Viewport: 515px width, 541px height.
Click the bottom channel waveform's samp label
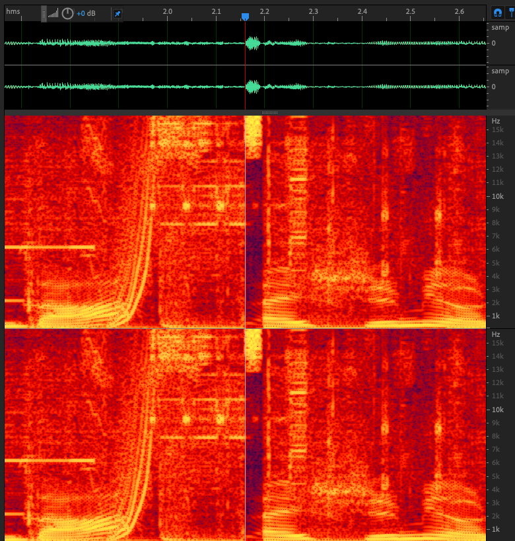point(500,71)
